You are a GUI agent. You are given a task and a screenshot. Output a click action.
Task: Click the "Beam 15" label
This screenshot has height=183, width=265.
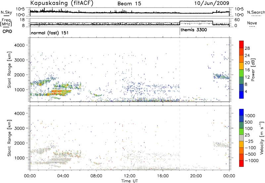129,4
